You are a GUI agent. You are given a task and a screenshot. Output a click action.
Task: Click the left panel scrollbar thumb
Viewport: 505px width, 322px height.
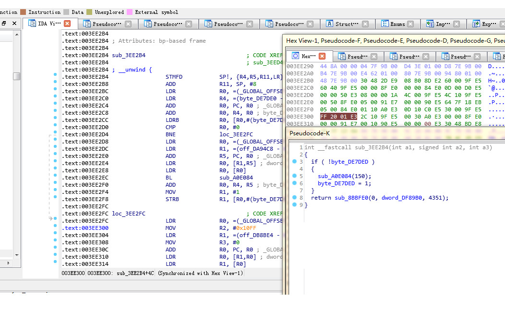click(x=17, y=76)
